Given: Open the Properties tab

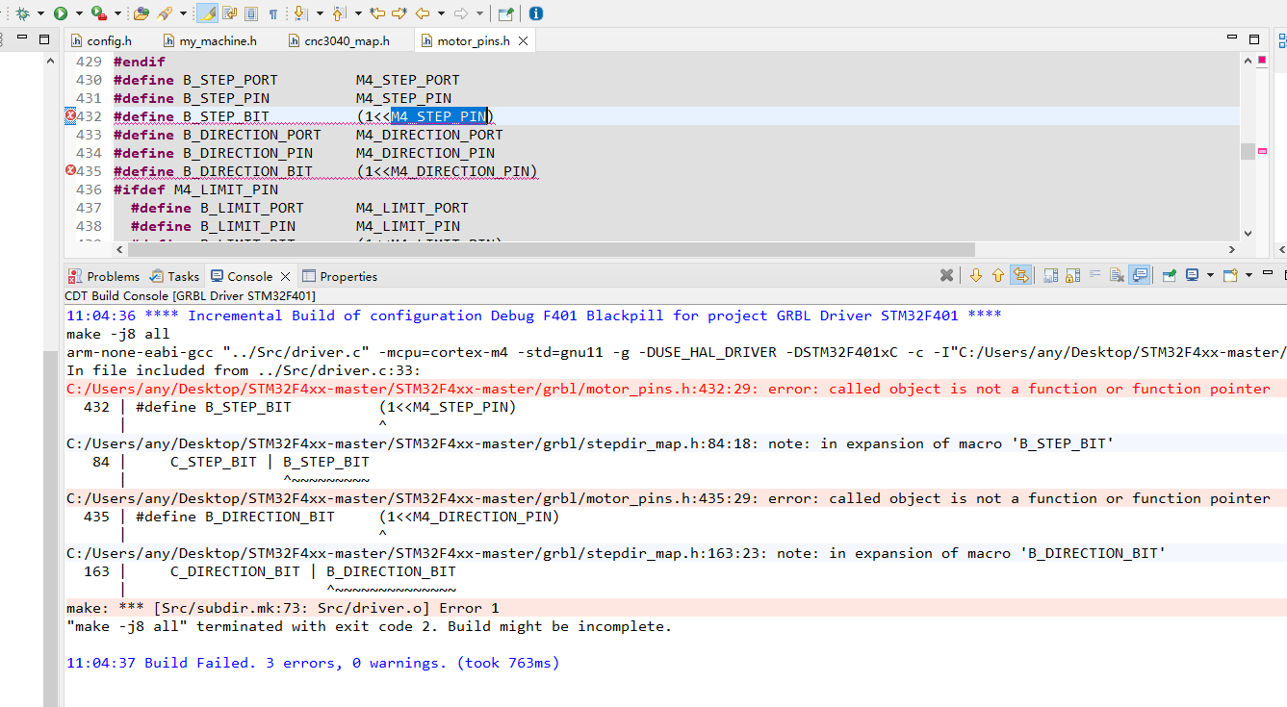Looking at the screenshot, I should [339, 276].
